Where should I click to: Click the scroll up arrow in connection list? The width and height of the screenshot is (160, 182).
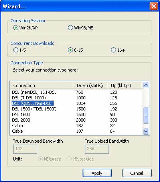[146, 85]
